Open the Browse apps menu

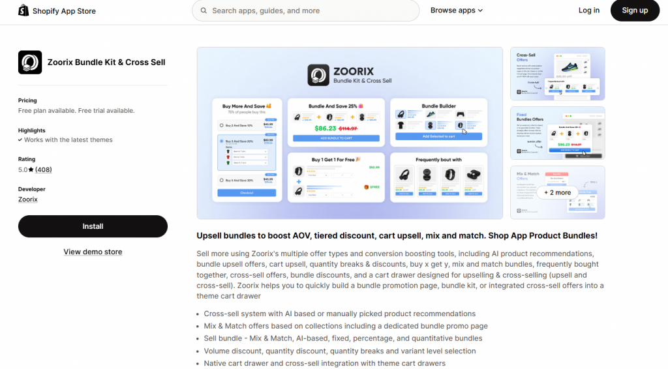[456, 10]
